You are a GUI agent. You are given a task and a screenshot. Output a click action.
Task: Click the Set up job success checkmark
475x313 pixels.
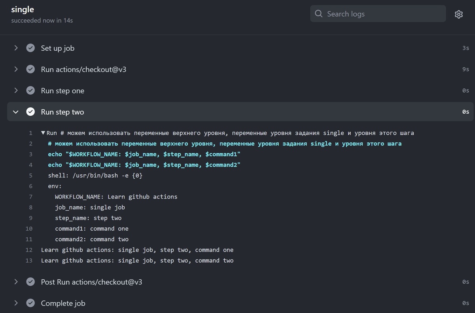click(30, 48)
